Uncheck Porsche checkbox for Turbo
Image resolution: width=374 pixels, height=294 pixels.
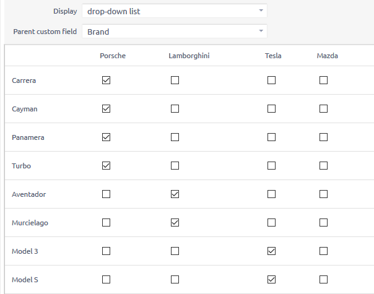(106, 166)
